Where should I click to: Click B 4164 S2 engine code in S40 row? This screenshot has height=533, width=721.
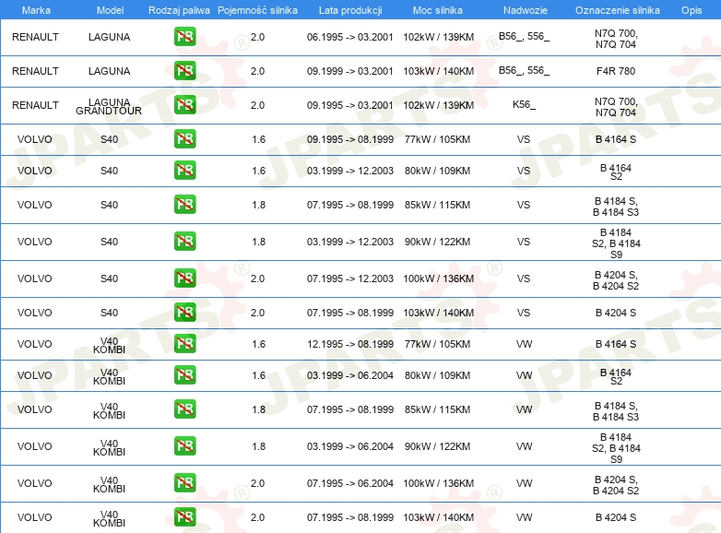(616, 172)
